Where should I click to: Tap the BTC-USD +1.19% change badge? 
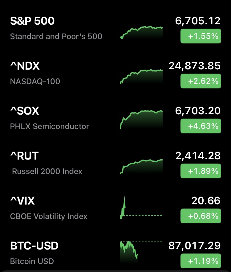tap(201, 261)
